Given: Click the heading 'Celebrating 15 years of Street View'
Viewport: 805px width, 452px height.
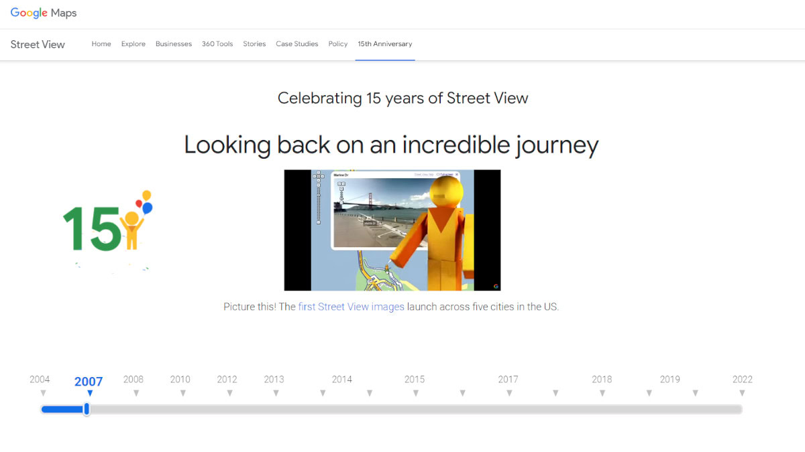Looking at the screenshot, I should (403, 98).
